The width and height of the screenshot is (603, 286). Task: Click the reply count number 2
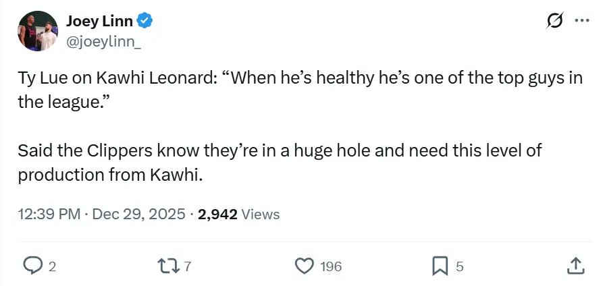(x=53, y=267)
